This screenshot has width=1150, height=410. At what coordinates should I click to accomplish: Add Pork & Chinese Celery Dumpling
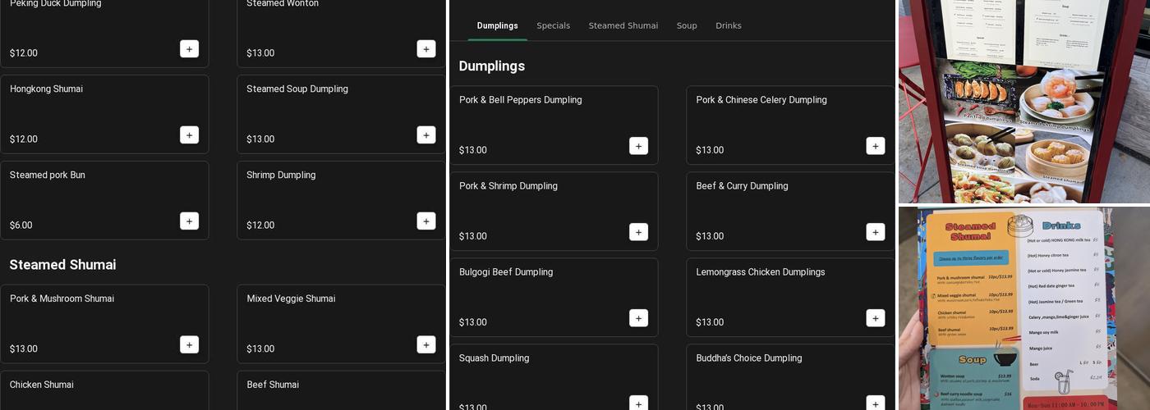(875, 146)
